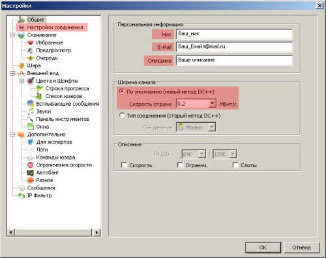
Task: Click the Отмена button
Action: [x=301, y=248]
